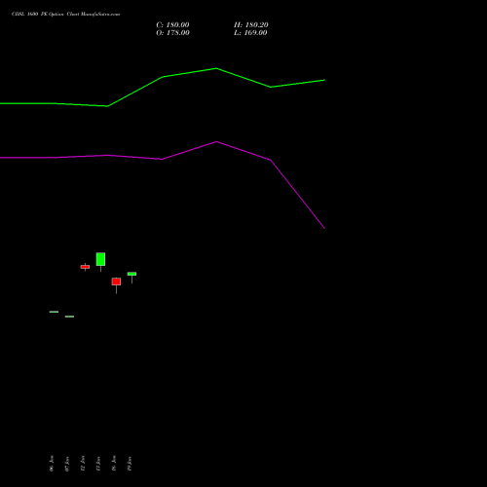Click the low value "L: 169.00"

[250, 33]
